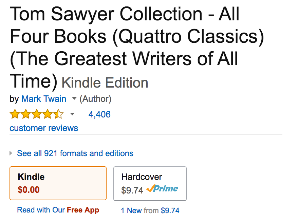Click the Prime logo in Hardcover box
This screenshot has height=222, width=298.
(162, 189)
